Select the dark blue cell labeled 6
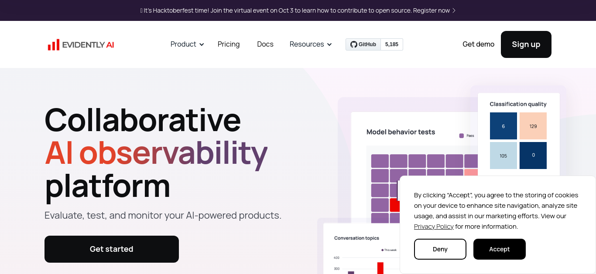Viewport: 596px width, 274px height. coord(504,126)
